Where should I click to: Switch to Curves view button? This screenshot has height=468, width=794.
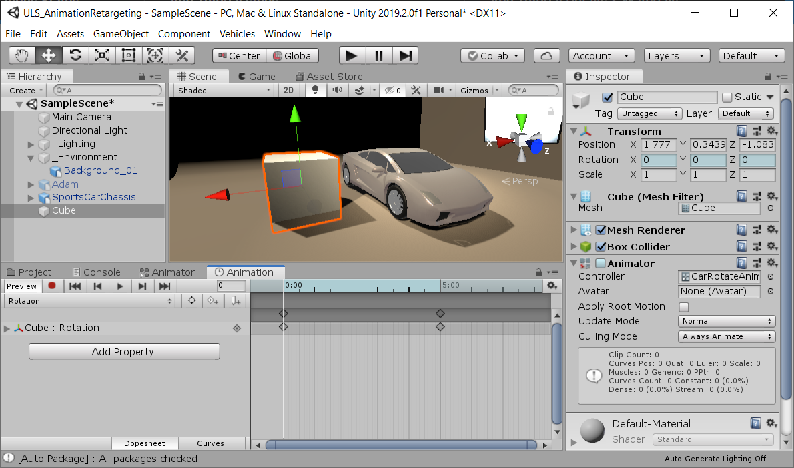210,443
